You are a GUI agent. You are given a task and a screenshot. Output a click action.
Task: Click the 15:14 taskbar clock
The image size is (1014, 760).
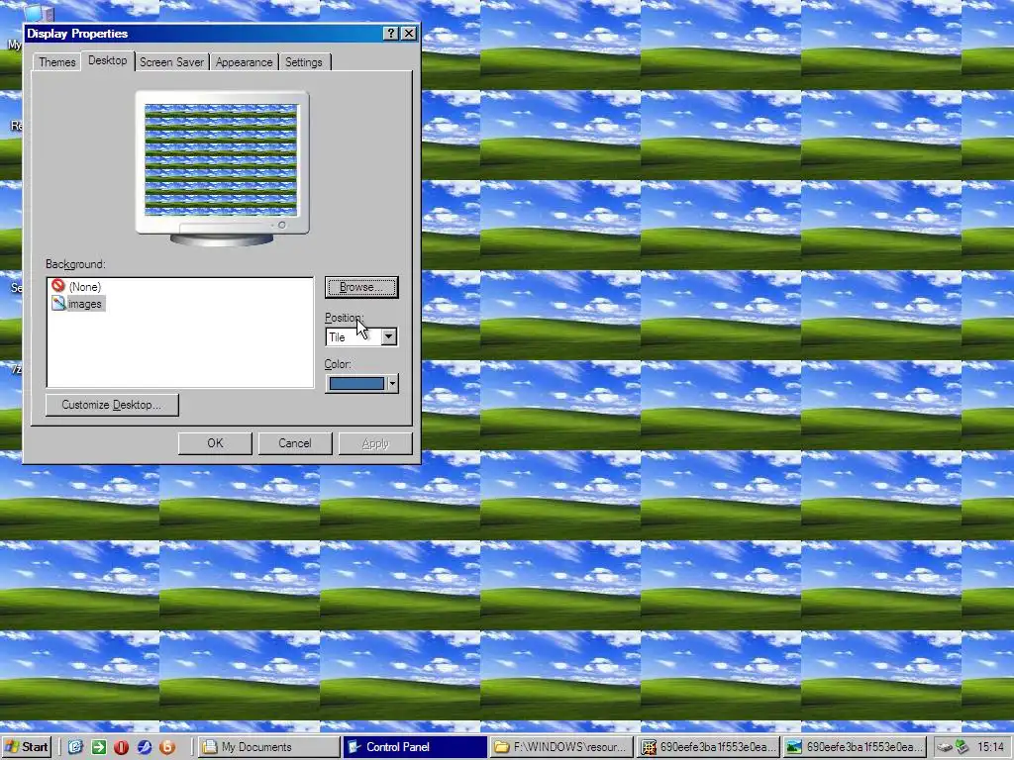990,747
